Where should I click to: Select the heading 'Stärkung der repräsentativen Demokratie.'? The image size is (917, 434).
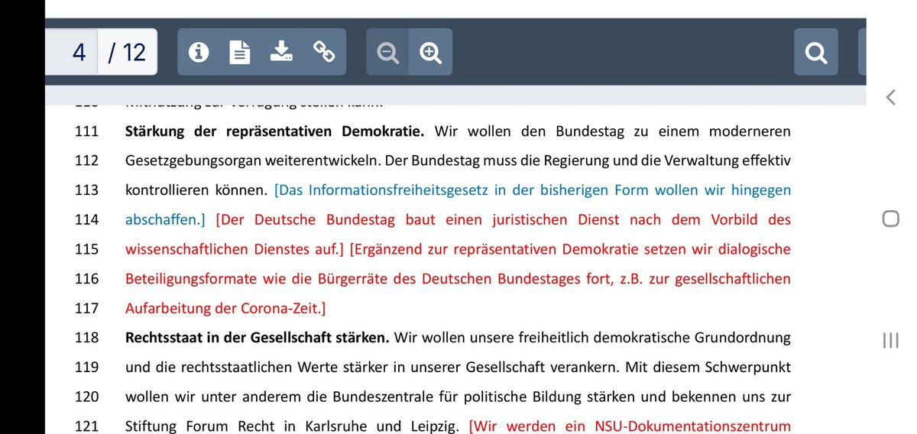click(274, 131)
